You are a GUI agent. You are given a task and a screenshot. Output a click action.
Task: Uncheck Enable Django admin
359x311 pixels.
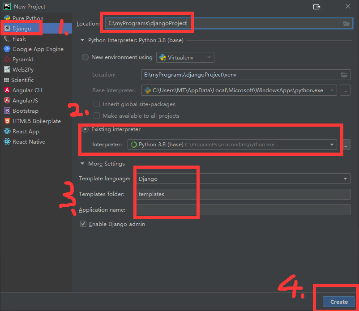(83, 224)
